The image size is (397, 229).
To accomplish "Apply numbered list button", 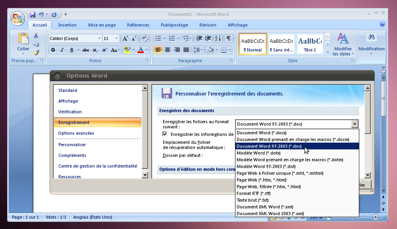I will point(172,38).
